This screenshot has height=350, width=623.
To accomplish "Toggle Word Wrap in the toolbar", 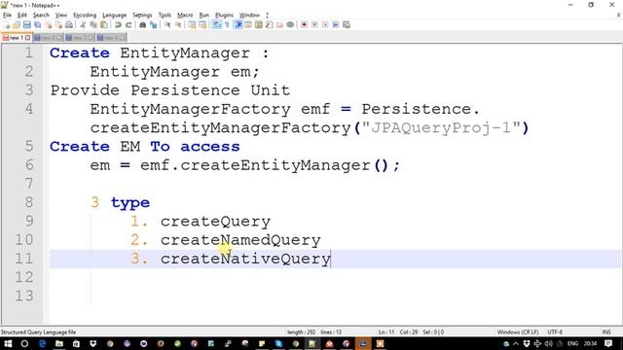I will 217,25.
